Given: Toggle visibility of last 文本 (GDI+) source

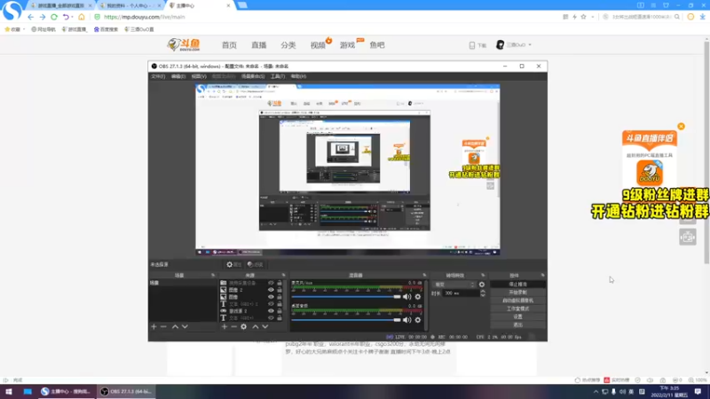Looking at the screenshot, I should [x=271, y=318].
